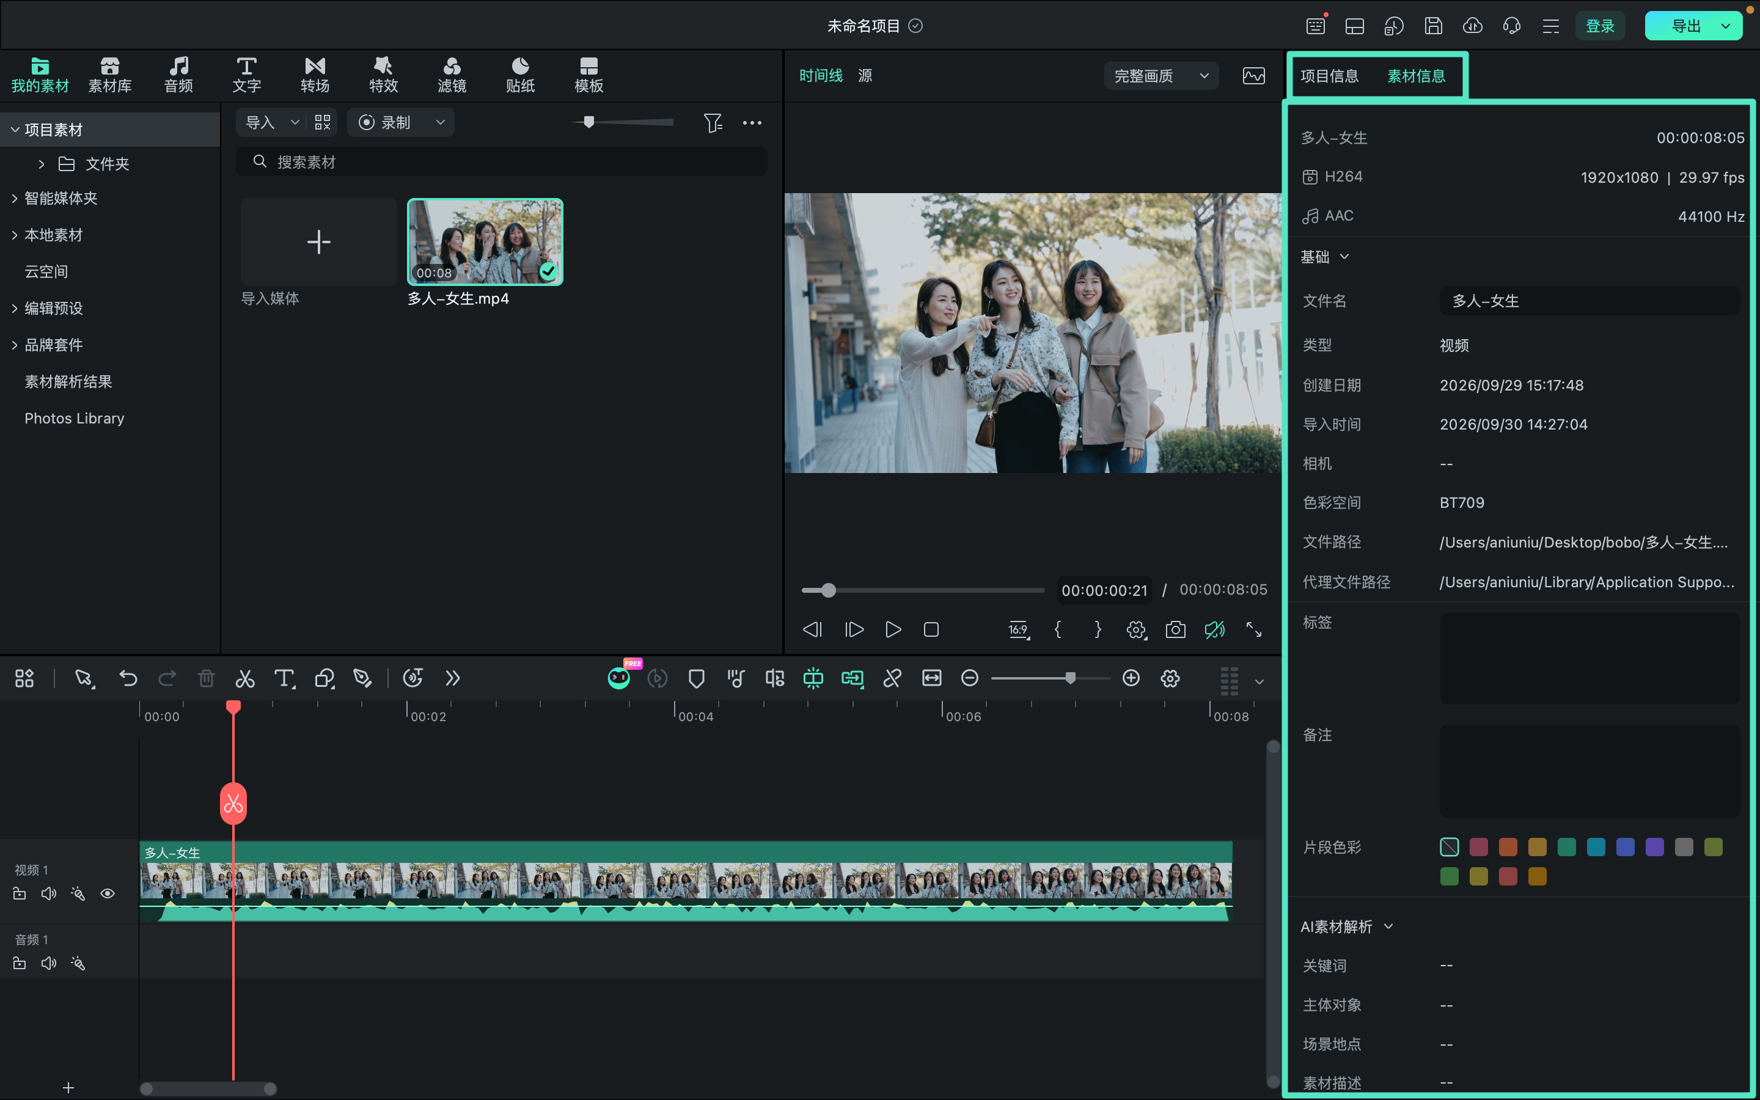Open the 完整画质 quality dropdown
This screenshot has width=1760, height=1100.
(1162, 76)
